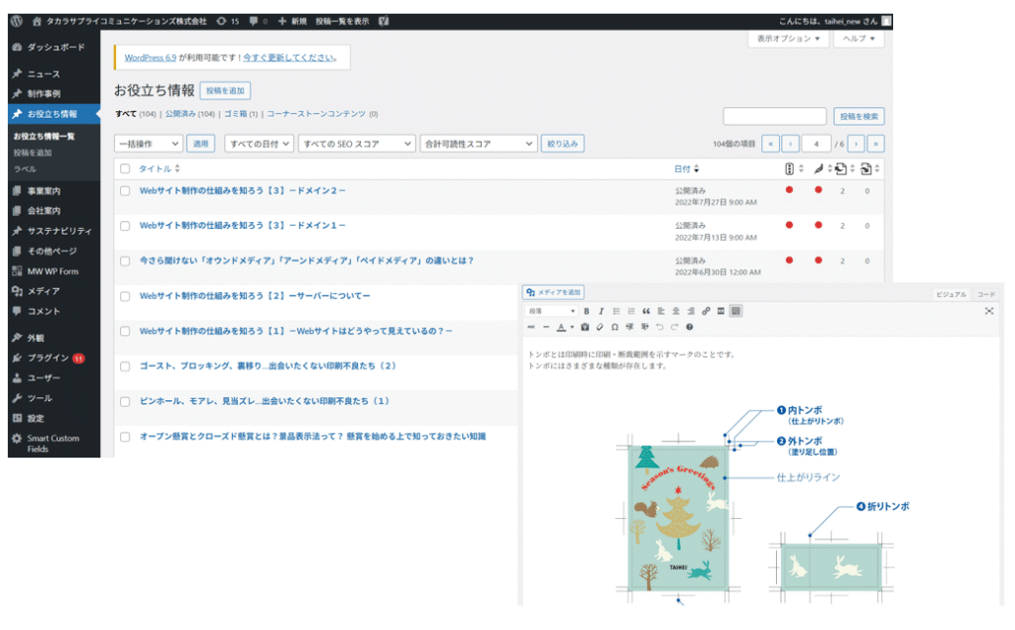Click the 投稿を追加 button
The width and height of the screenshot is (1015, 630).
(x=227, y=89)
